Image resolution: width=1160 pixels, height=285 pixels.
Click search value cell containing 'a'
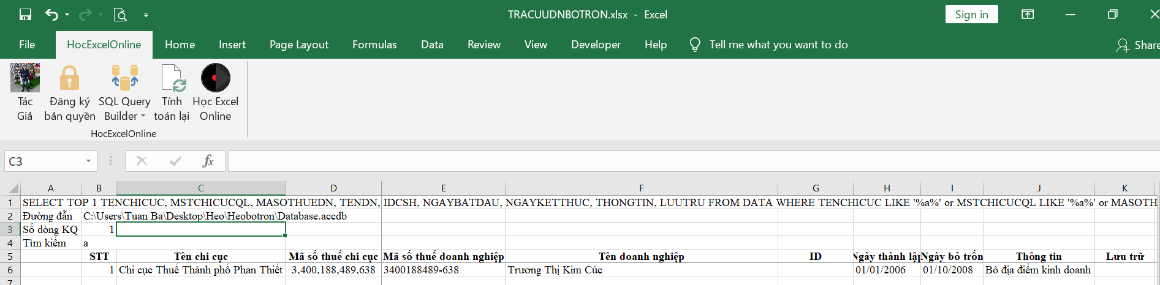pos(99,243)
